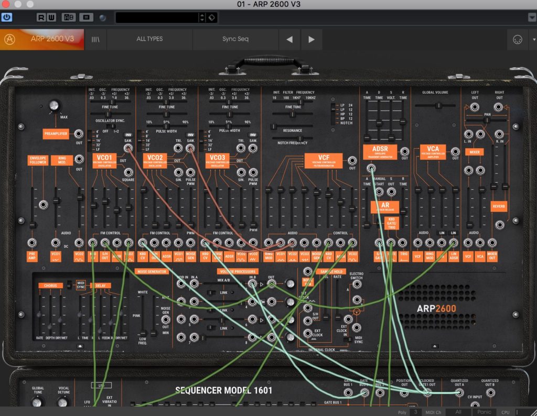Screen dimensions: 537x416
Task: Open the MIDI Ch All selector
Action: [458, 412]
